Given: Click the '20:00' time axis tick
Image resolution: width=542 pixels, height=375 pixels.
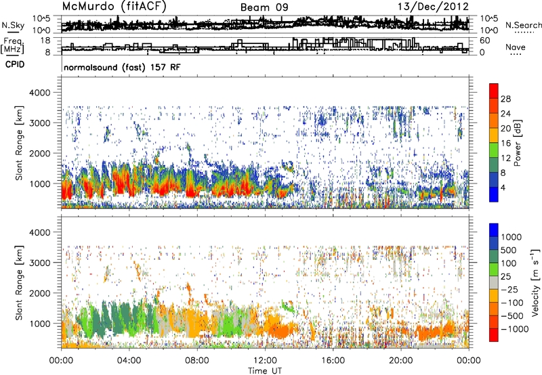Looking at the screenshot, I should pyautogui.click(x=400, y=361).
